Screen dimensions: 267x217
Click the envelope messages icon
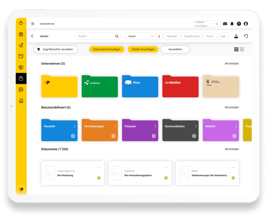[225, 24]
